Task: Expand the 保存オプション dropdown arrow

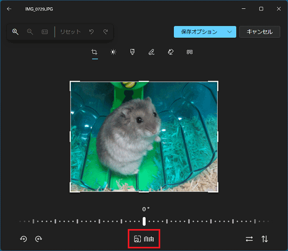Action: tap(229, 32)
